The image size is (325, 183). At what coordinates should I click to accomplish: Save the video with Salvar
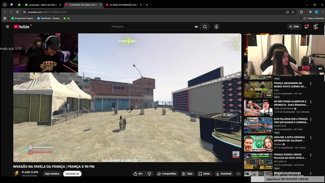click(204, 174)
